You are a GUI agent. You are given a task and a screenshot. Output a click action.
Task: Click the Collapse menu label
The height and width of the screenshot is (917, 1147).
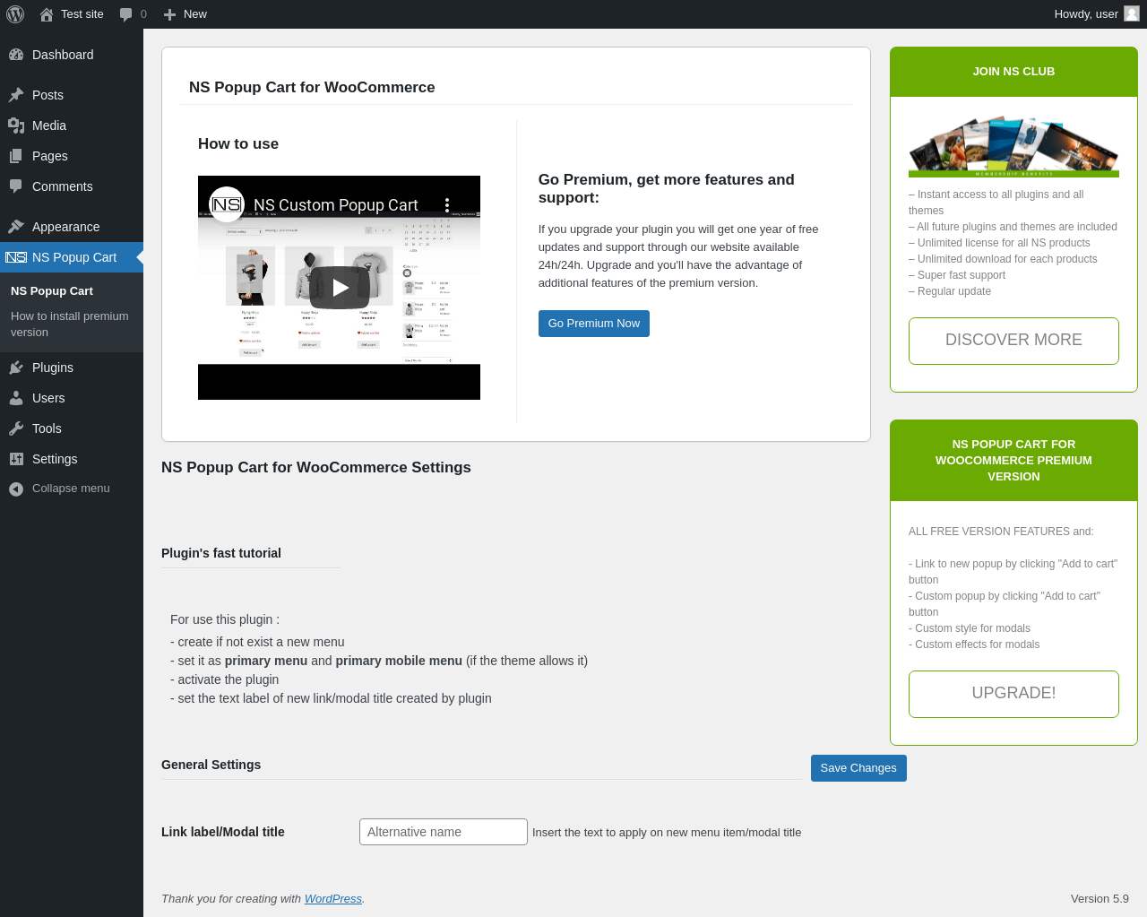click(71, 489)
